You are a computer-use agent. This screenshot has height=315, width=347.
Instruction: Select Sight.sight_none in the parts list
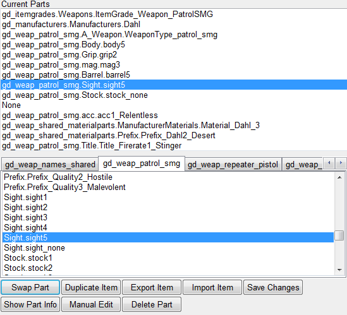pyautogui.click(x=168, y=248)
